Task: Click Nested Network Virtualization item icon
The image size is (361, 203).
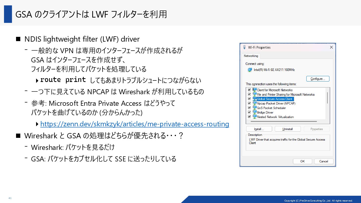Action: pos(254,117)
